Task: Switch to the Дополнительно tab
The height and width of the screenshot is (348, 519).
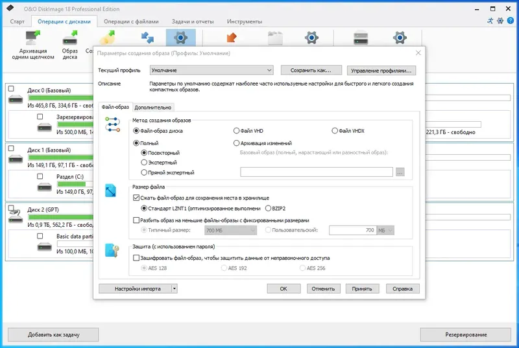Action: click(153, 108)
